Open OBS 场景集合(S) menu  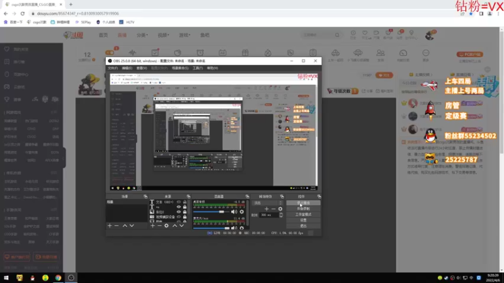pyautogui.click(x=180, y=68)
